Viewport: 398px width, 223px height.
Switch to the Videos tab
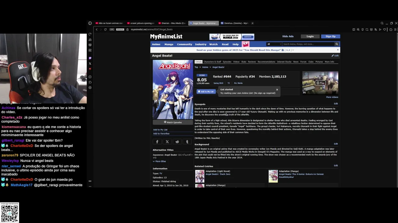click(x=236, y=62)
